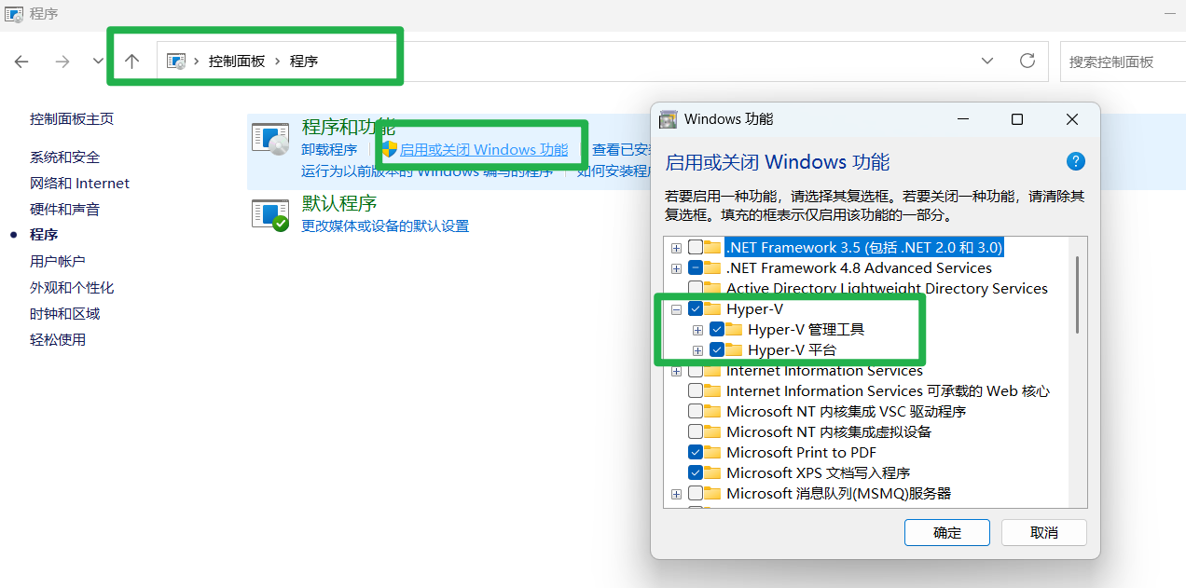Open the address bar control panel icon
The height and width of the screenshot is (588, 1186).
point(176,61)
